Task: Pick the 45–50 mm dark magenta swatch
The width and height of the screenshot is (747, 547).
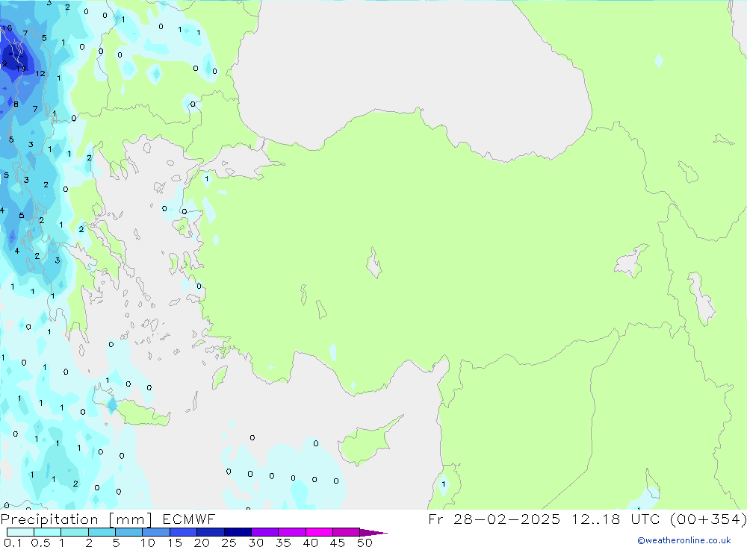Action: [x=347, y=532]
